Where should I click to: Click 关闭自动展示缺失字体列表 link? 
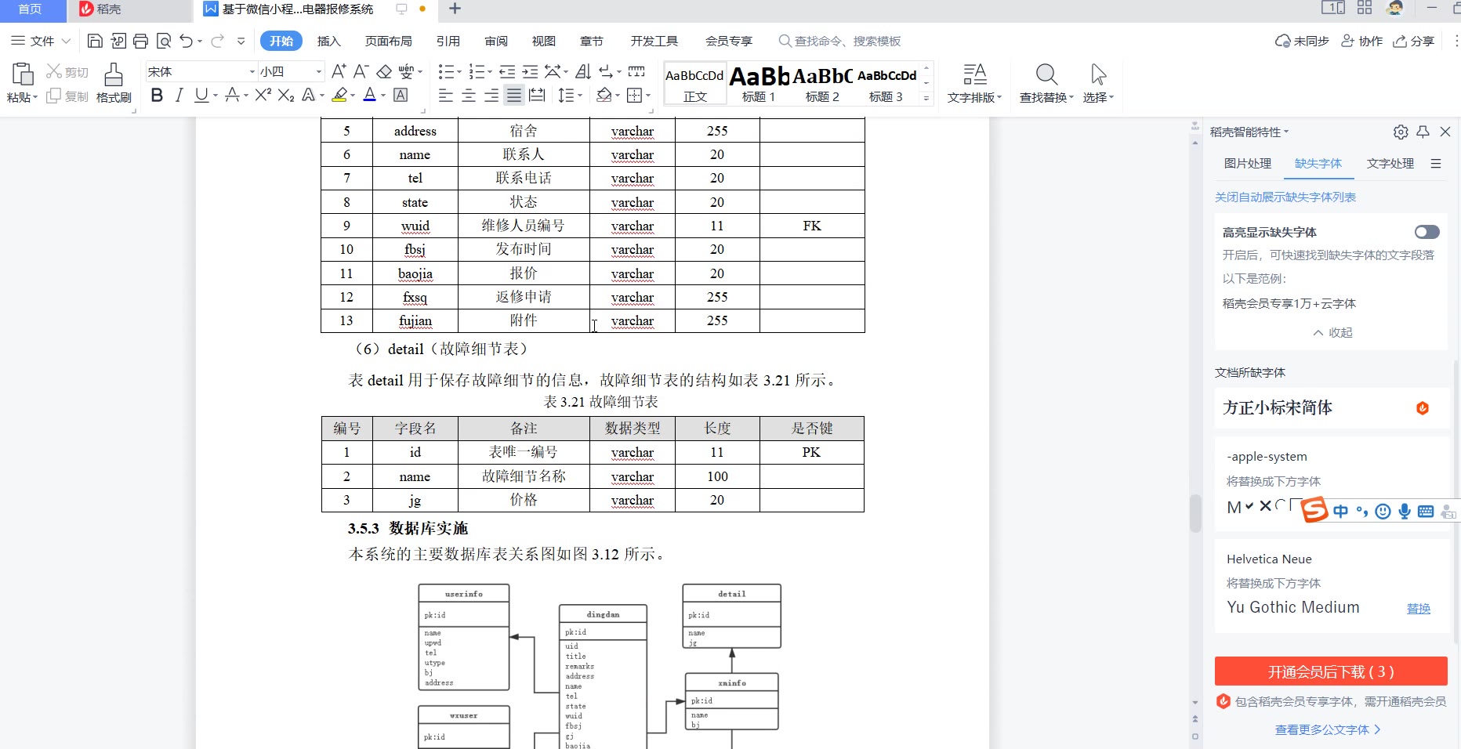(x=1285, y=197)
